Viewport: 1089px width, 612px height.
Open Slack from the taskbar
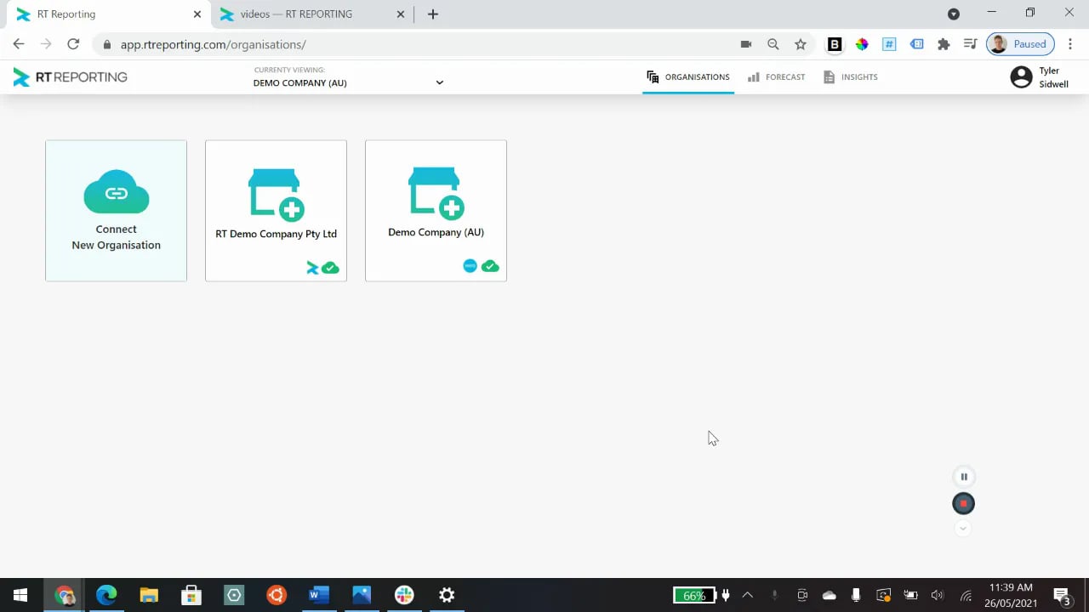click(x=404, y=595)
